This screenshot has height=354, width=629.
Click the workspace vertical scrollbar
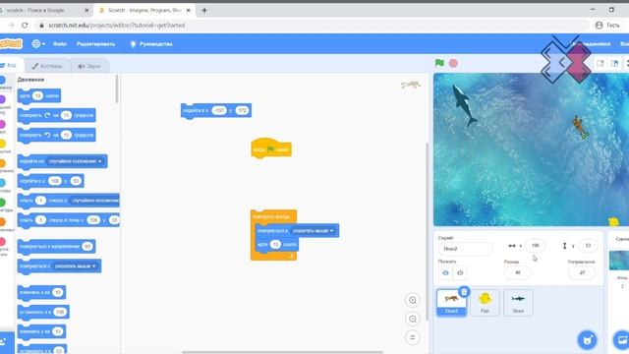[427, 232]
